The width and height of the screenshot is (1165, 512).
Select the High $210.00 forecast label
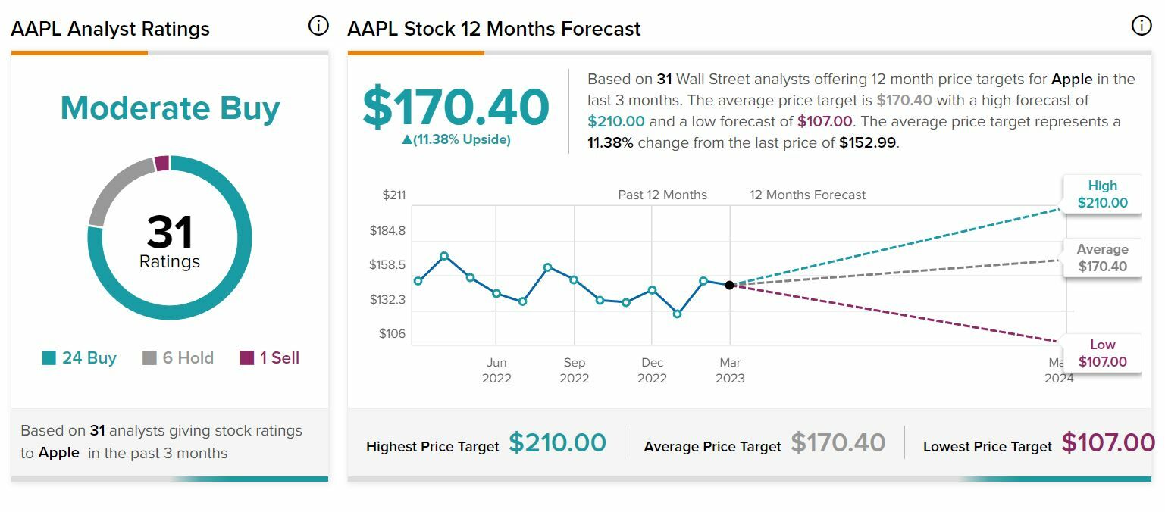[x=1102, y=194]
